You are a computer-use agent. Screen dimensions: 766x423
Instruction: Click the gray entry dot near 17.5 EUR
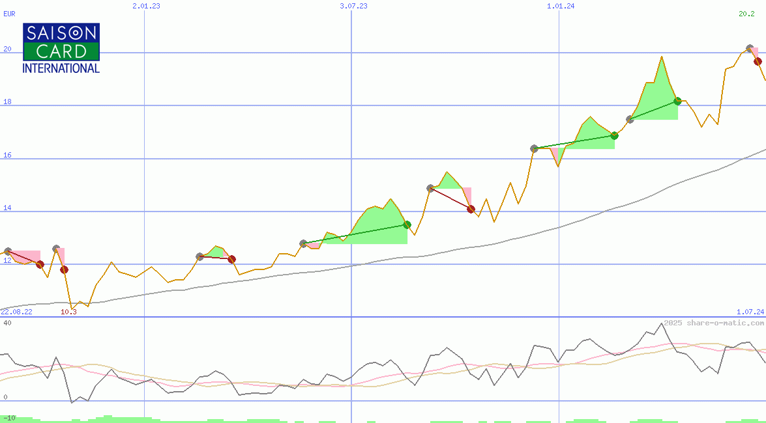630,119
